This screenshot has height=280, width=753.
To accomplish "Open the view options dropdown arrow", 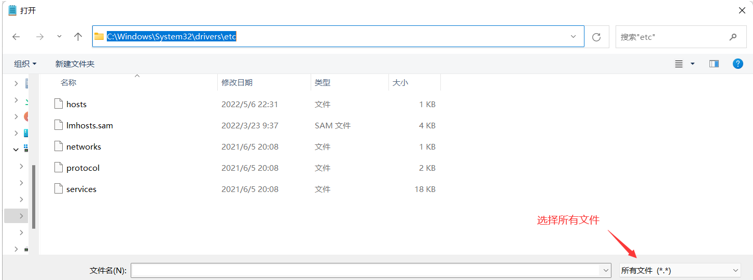I will point(692,64).
